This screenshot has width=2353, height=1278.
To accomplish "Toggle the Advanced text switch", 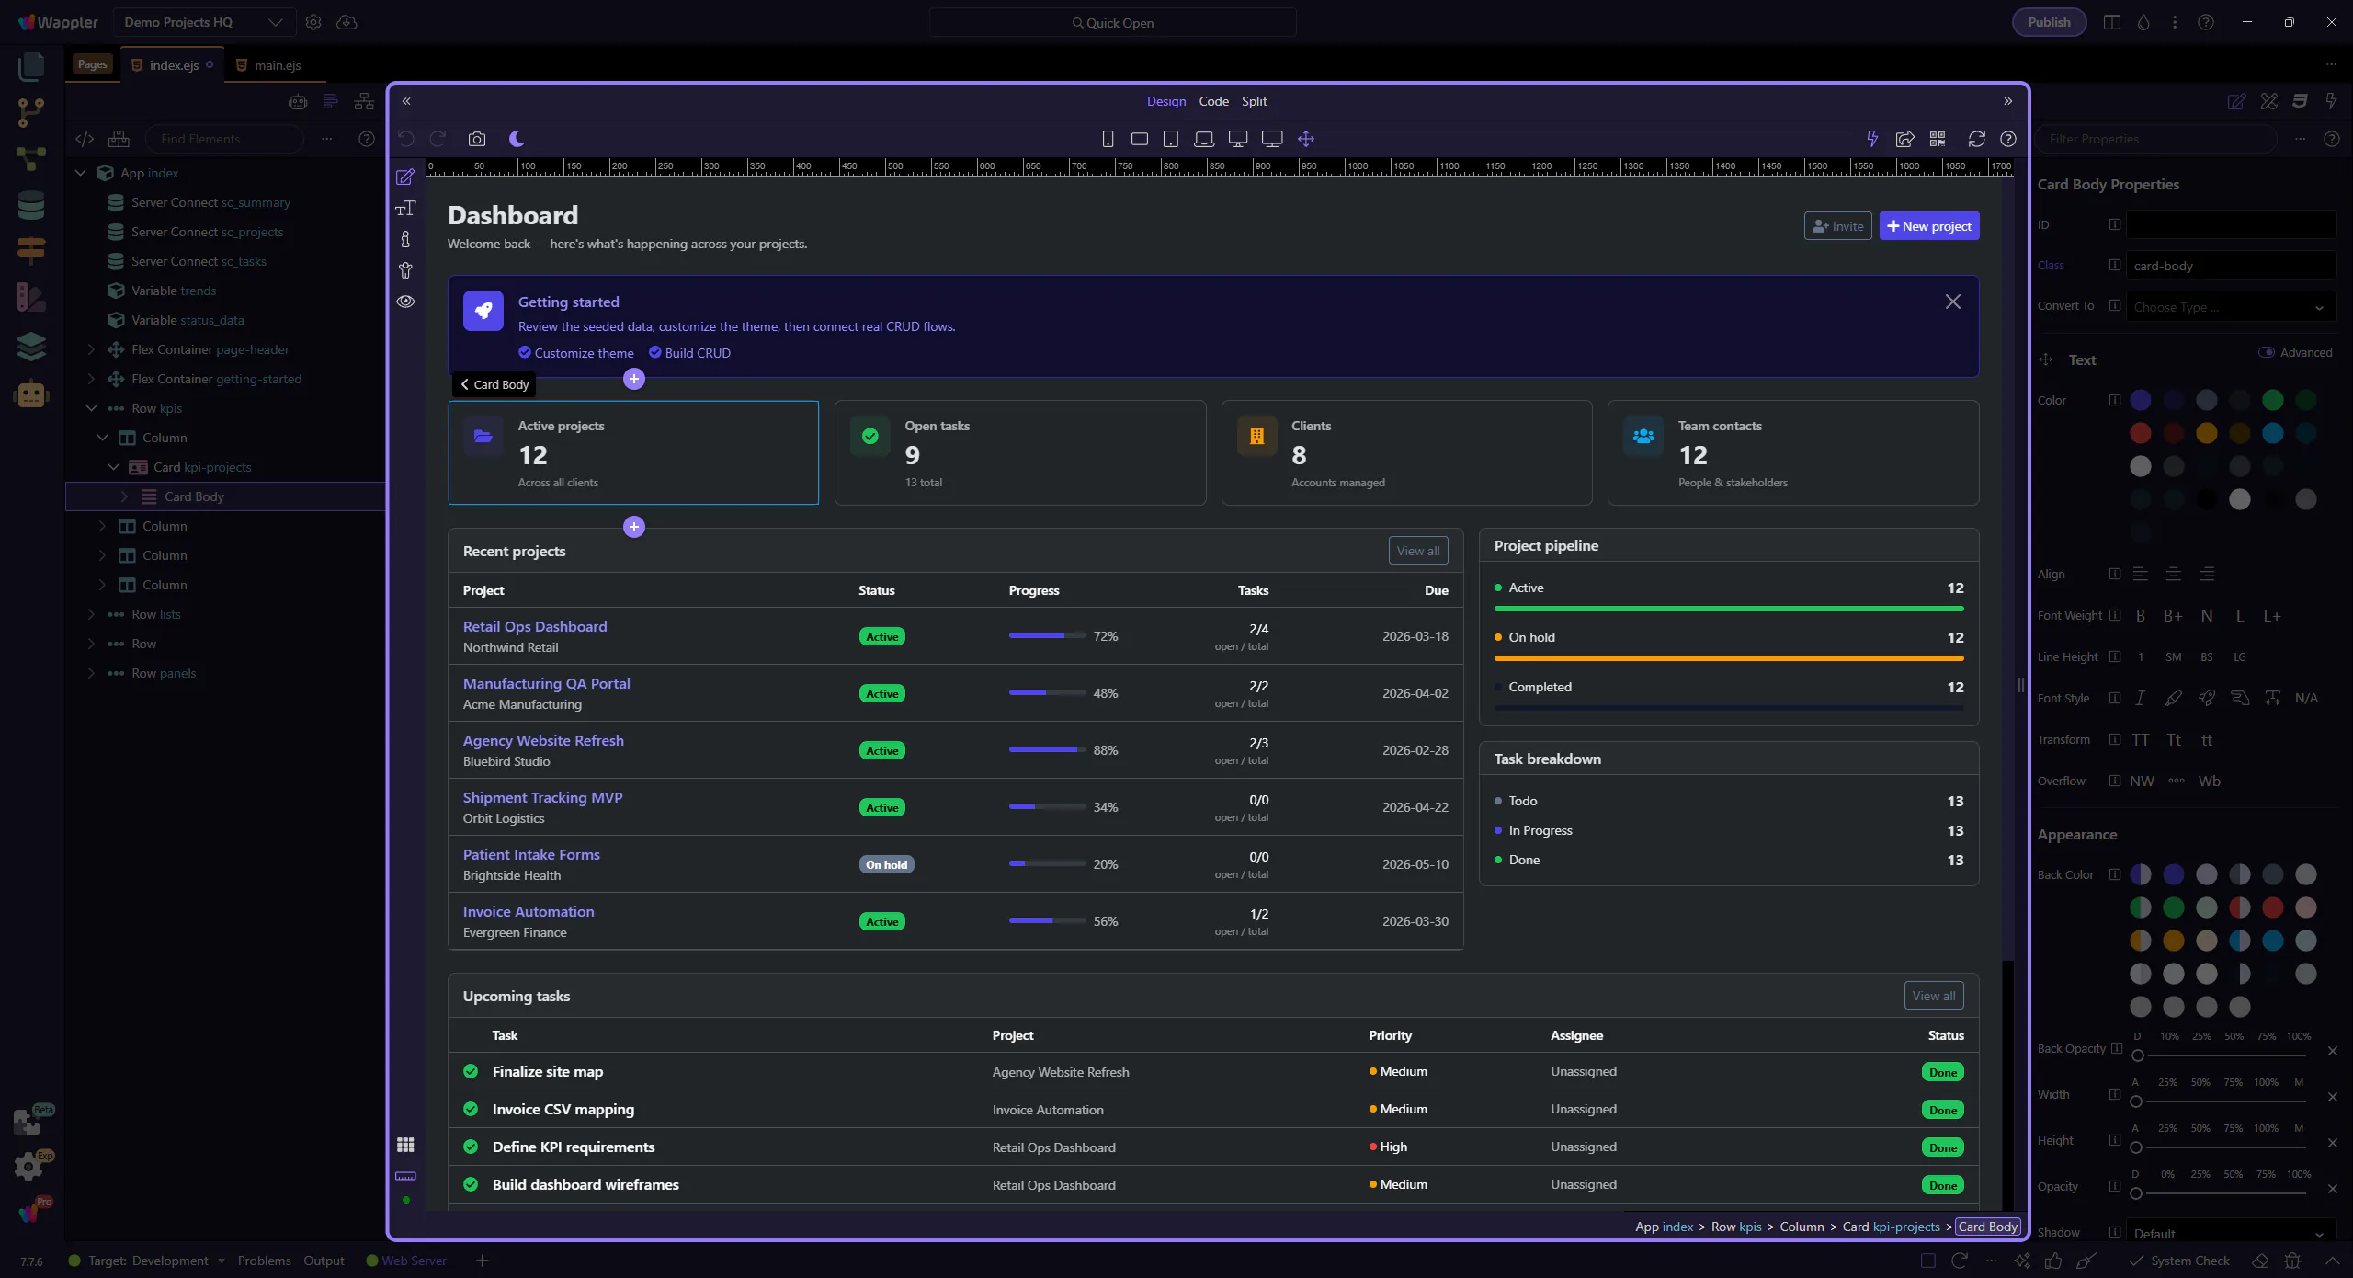I will pyautogui.click(x=2267, y=352).
